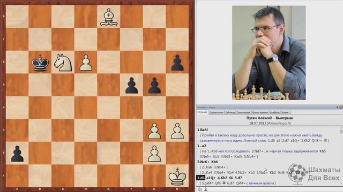Jump to move 5.d7 in mainline
Image resolution: width=343 pixels, height=192 pixels.
(238, 178)
